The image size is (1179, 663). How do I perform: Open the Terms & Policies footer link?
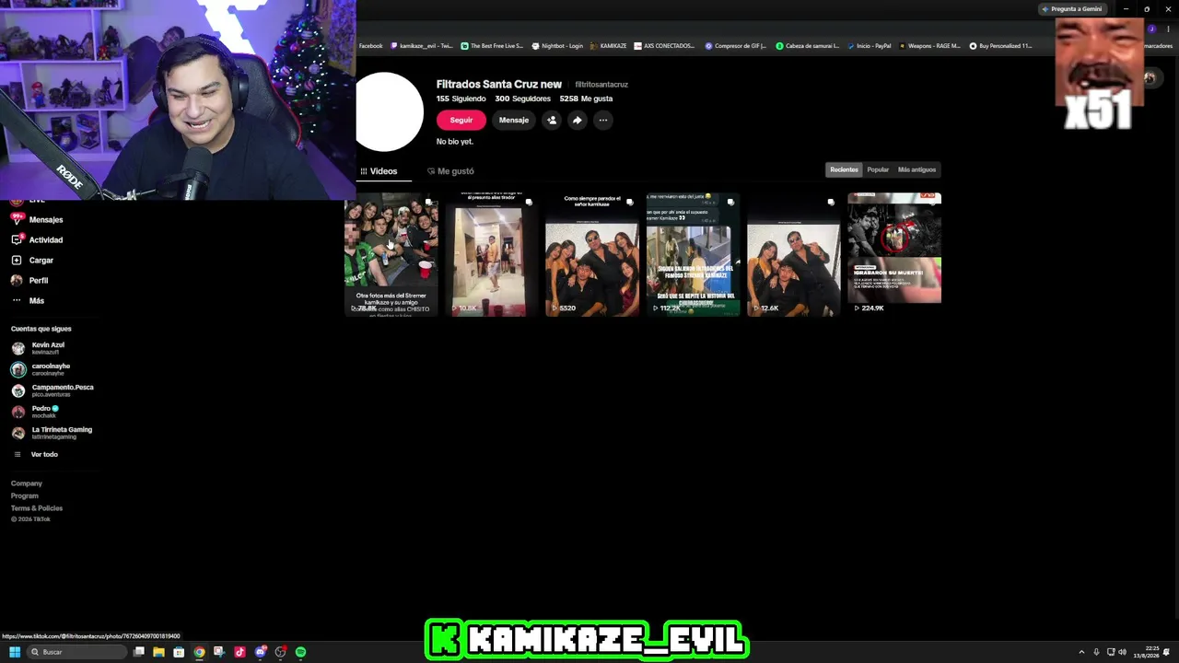(37, 508)
